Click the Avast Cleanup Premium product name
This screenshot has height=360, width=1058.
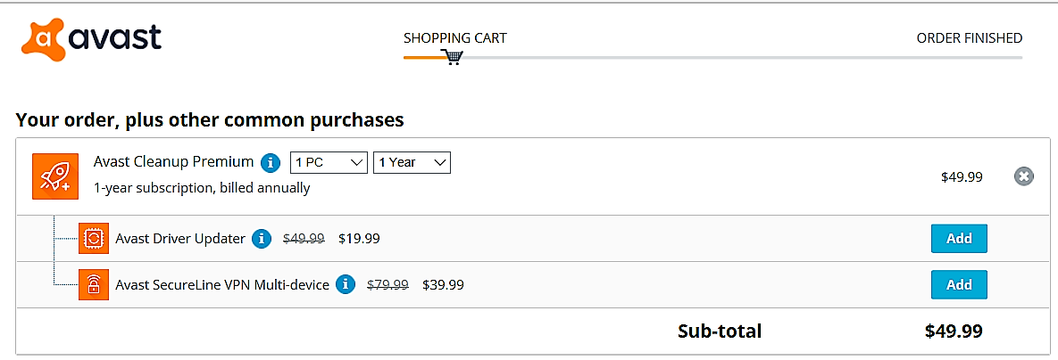tap(173, 162)
